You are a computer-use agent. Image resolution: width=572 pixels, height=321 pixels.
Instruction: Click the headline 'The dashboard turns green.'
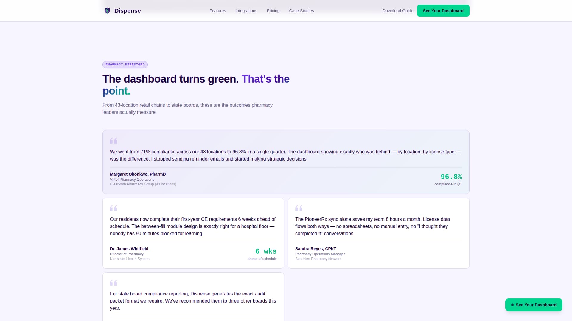coord(170,79)
